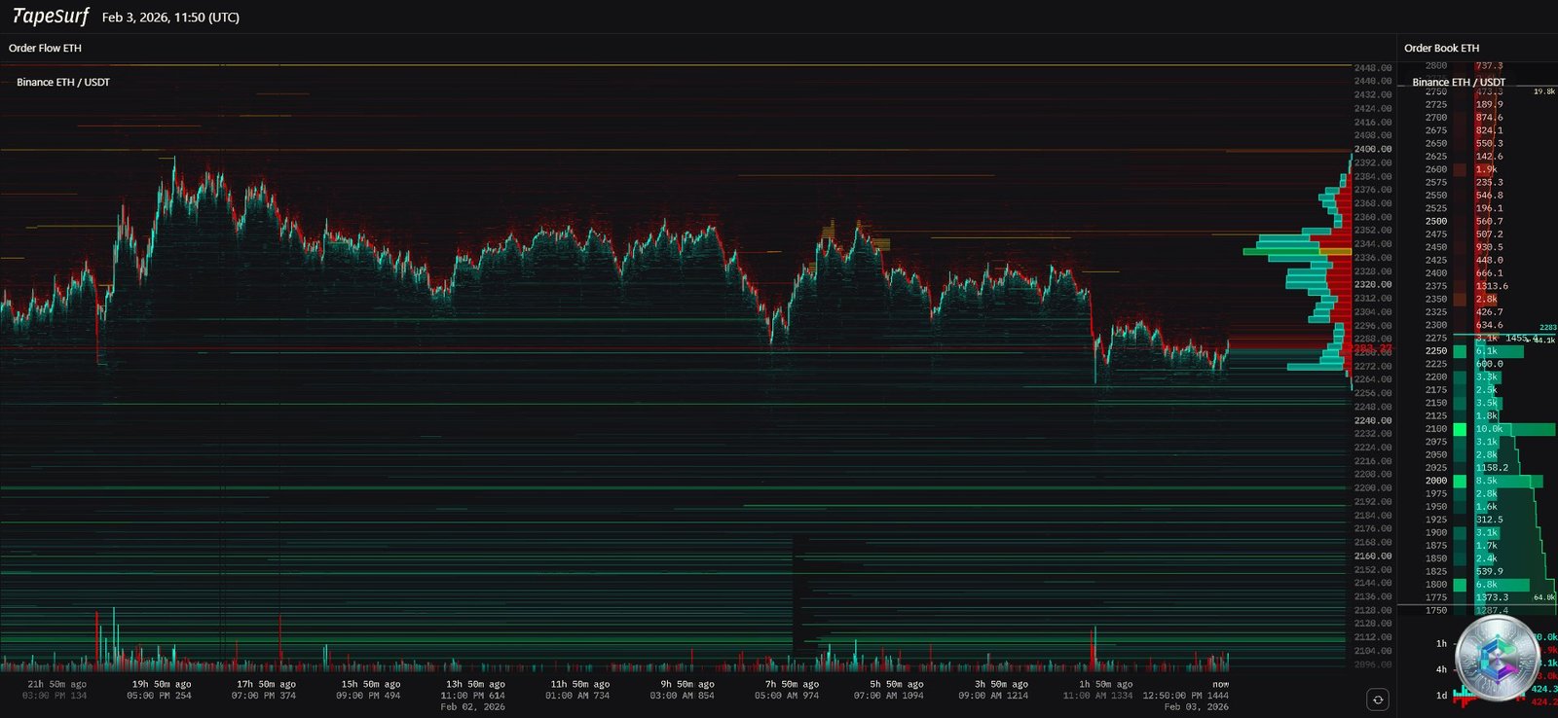1558x718 pixels.
Task: Click the '1h 50m ago' time axis label
Action: [x=1104, y=684]
